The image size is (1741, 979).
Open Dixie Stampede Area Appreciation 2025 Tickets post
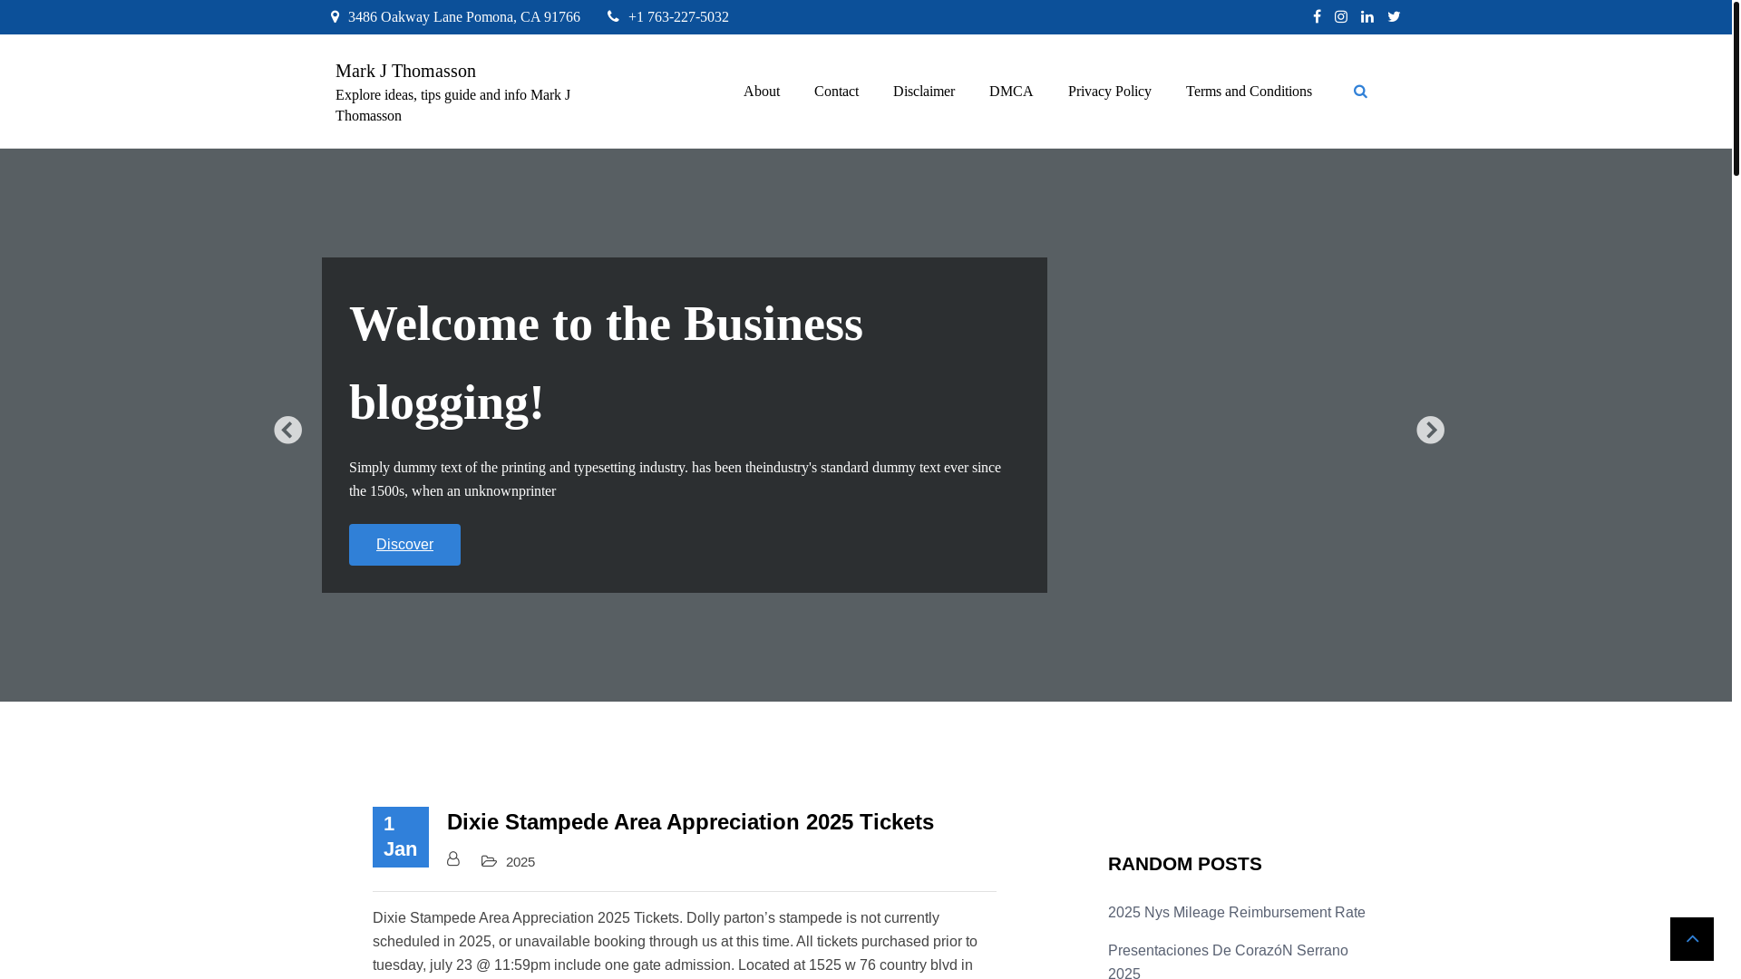click(690, 822)
